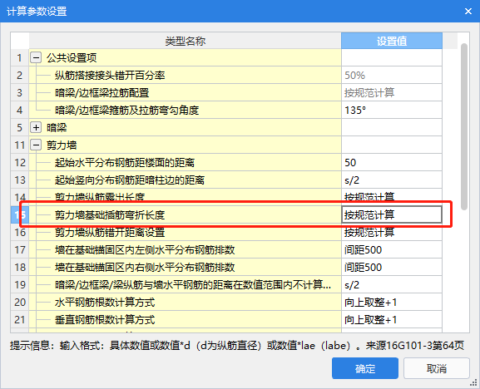
Task: Click the 取消 button
Action: click(437, 368)
